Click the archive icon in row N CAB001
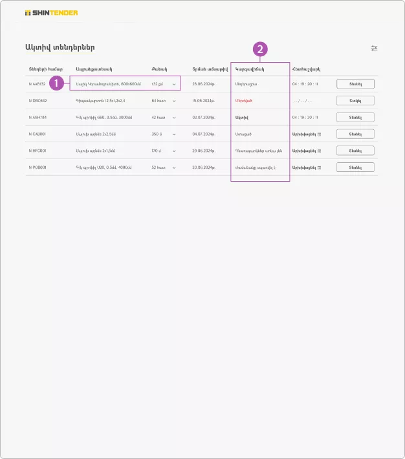The height and width of the screenshot is (459, 405). click(x=319, y=134)
